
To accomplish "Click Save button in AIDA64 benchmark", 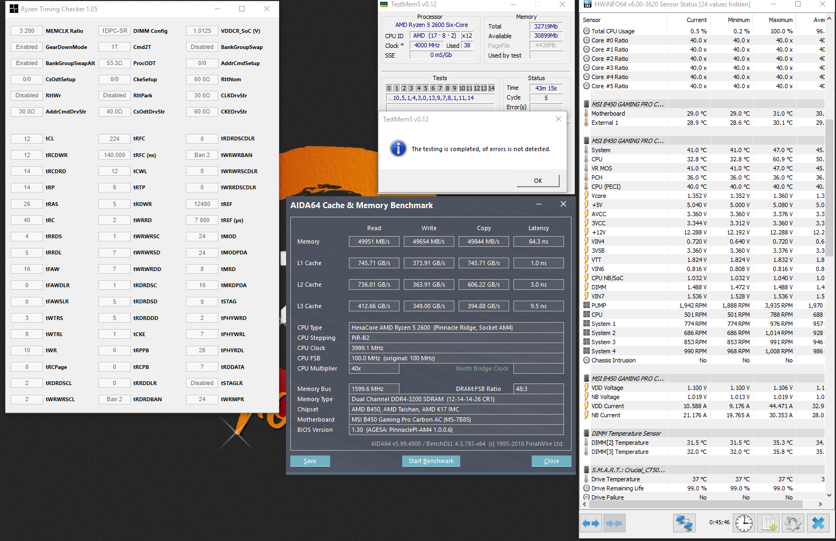I will 310,461.
